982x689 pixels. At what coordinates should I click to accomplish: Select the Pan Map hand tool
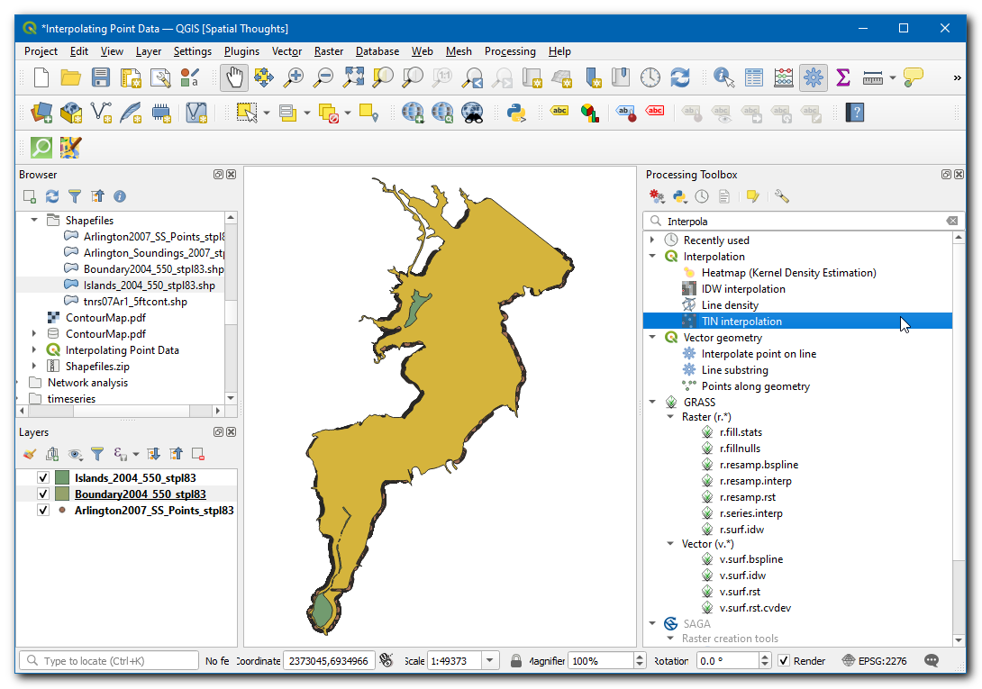point(233,77)
